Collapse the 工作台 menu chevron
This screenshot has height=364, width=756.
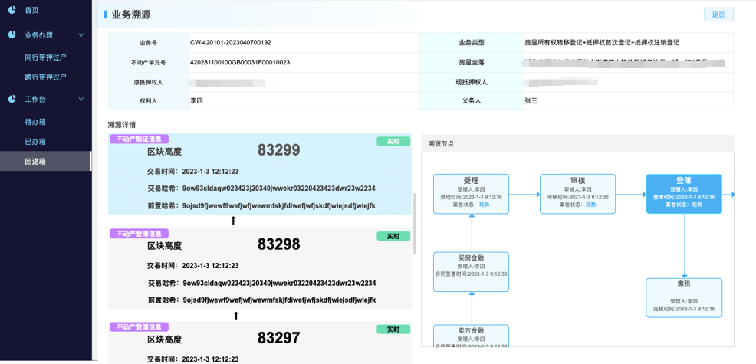pyautogui.click(x=81, y=100)
